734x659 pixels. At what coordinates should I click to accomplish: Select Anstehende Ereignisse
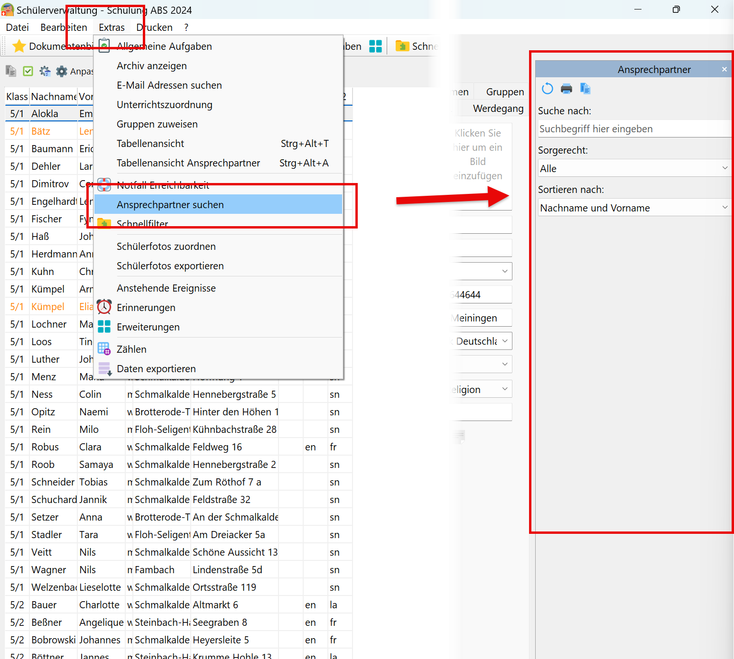pyautogui.click(x=218, y=288)
